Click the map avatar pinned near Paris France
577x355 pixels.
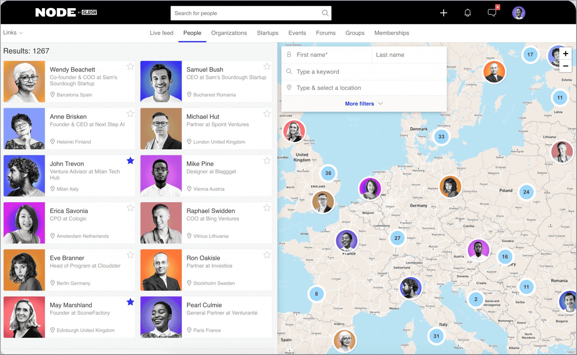(x=347, y=241)
